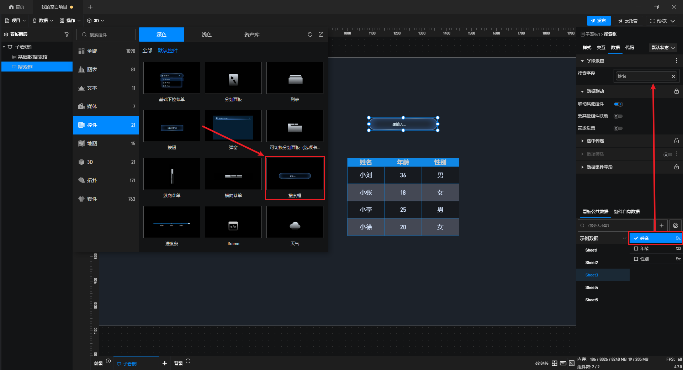Click the 发布 publish button
Screen dimensions: 683x370
click(x=599, y=21)
